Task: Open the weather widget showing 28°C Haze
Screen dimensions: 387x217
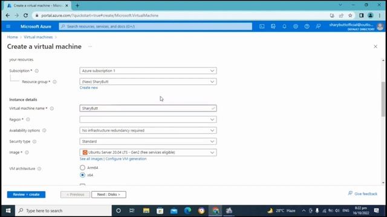Action: coord(281,210)
